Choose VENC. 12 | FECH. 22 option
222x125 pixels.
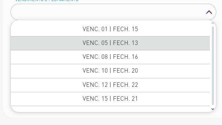110,85
